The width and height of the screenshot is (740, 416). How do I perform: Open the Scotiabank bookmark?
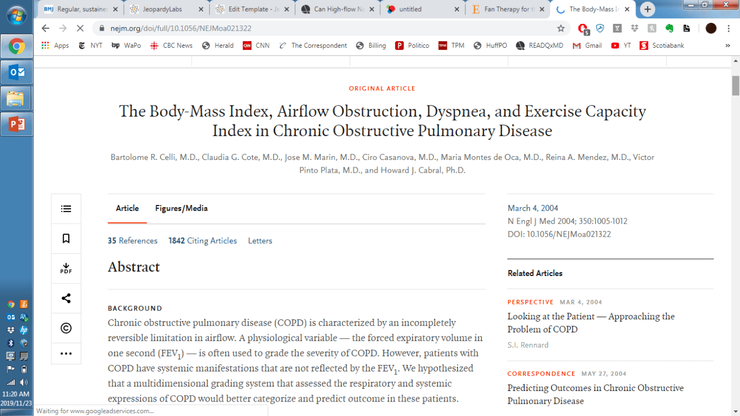(x=662, y=46)
